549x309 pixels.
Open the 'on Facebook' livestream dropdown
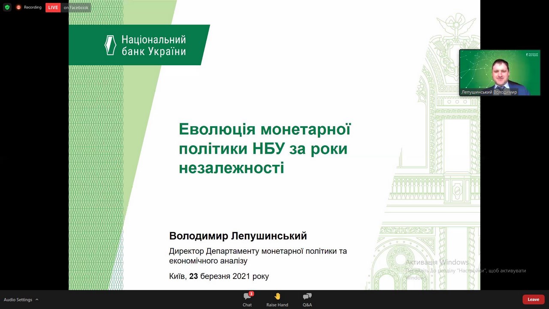click(x=76, y=7)
